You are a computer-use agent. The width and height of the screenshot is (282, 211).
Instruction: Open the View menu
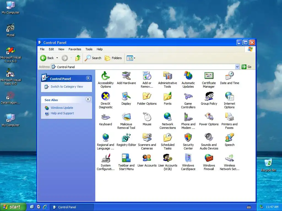61,49
